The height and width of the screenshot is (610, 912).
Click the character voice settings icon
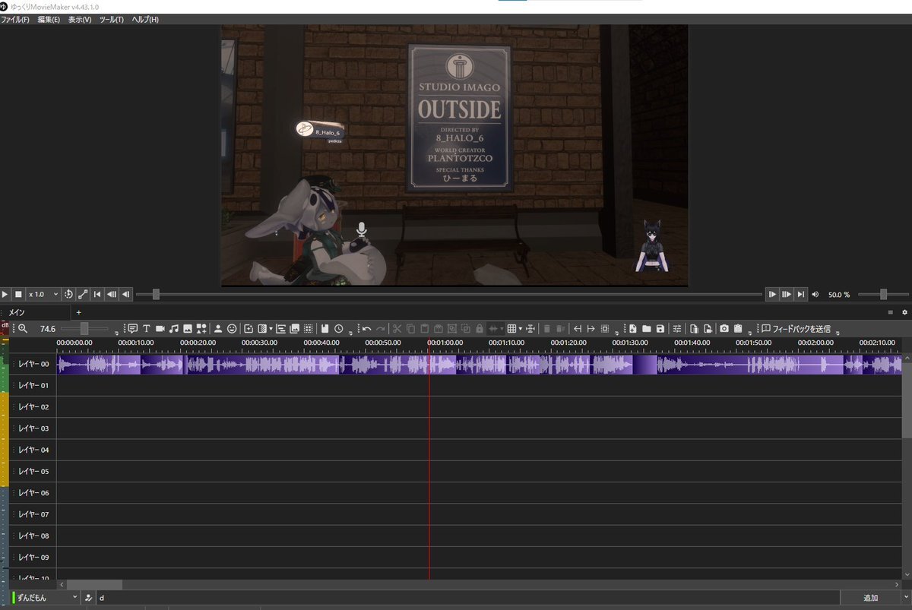(x=88, y=598)
